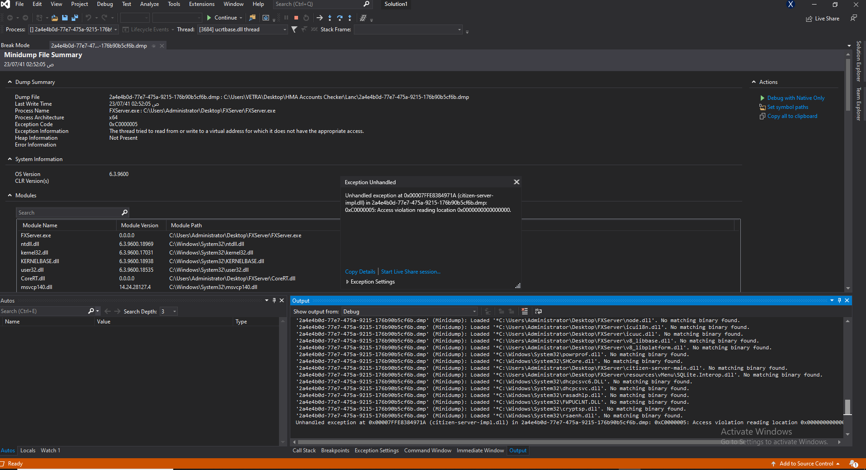Open the Show output from dropdown
Screen dimensions: 866x470
click(x=410, y=312)
